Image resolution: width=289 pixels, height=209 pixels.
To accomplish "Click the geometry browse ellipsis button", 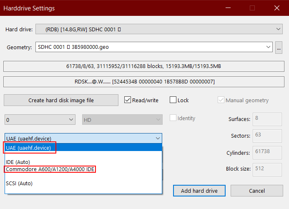I will tap(279, 48).
